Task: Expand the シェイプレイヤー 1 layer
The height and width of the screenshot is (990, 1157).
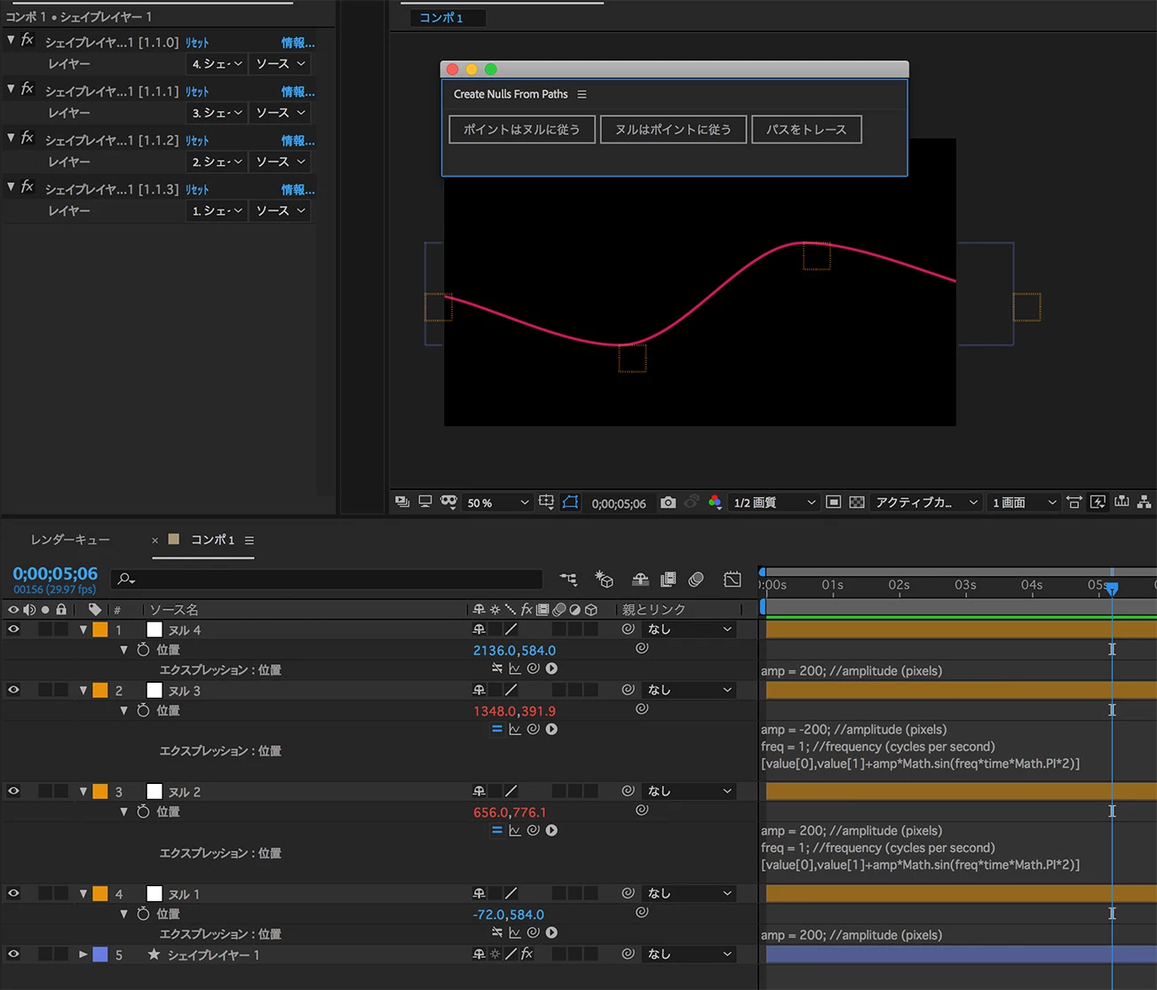Action: [83, 954]
